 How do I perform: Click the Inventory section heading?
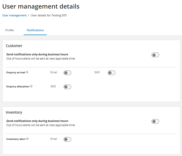pyautogui.click(x=14, y=112)
